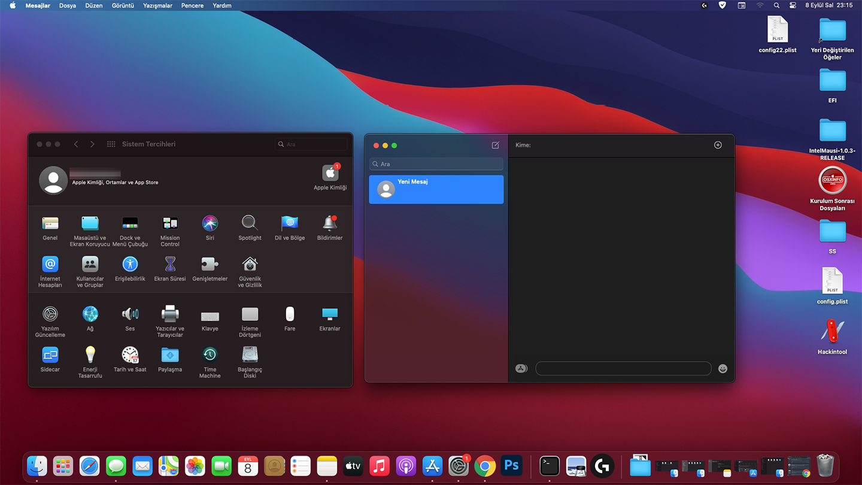Open Photoshop from the Dock

pyautogui.click(x=511, y=465)
